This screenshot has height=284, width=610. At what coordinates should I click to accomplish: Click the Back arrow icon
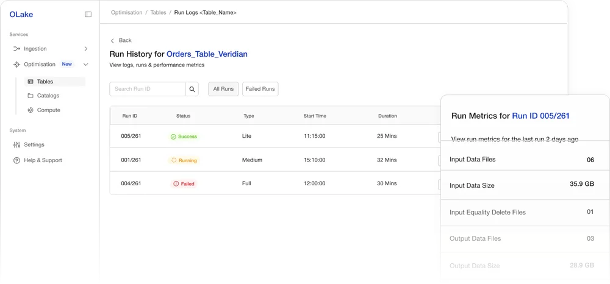click(x=112, y=41)
